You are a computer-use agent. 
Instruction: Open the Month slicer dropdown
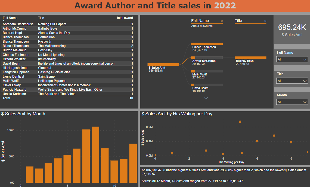(x=292, y=102)
